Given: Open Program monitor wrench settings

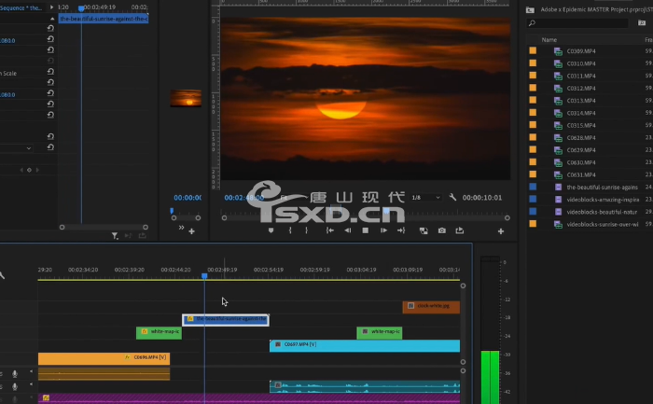Looking at the screenshot, I should [452, 198].
